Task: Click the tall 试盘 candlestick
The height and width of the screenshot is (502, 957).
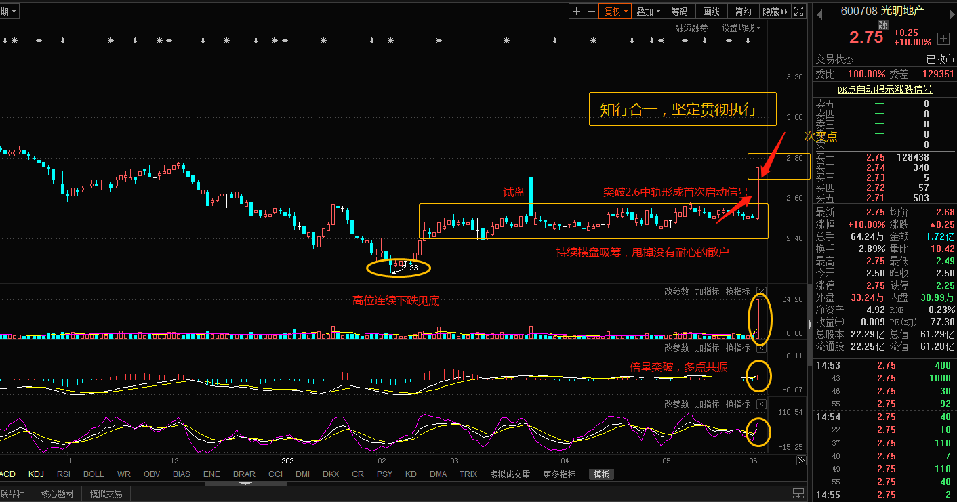Action: click(x=531, y=198)
